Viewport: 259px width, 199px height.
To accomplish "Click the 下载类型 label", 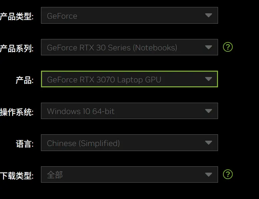I will coord(17,176).
